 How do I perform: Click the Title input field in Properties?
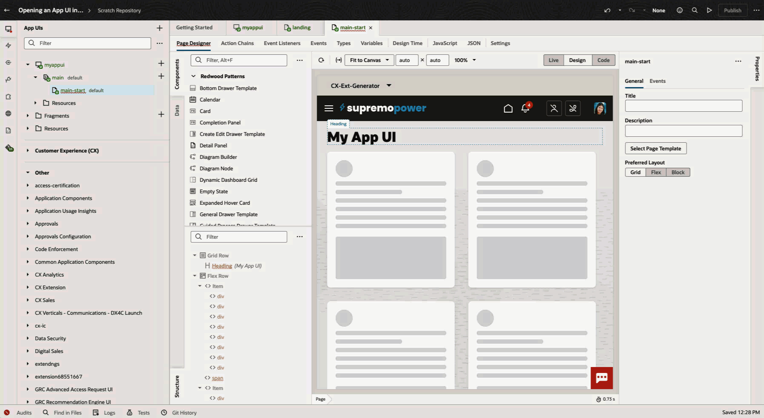pyautogui.click(x=683, y=105)
